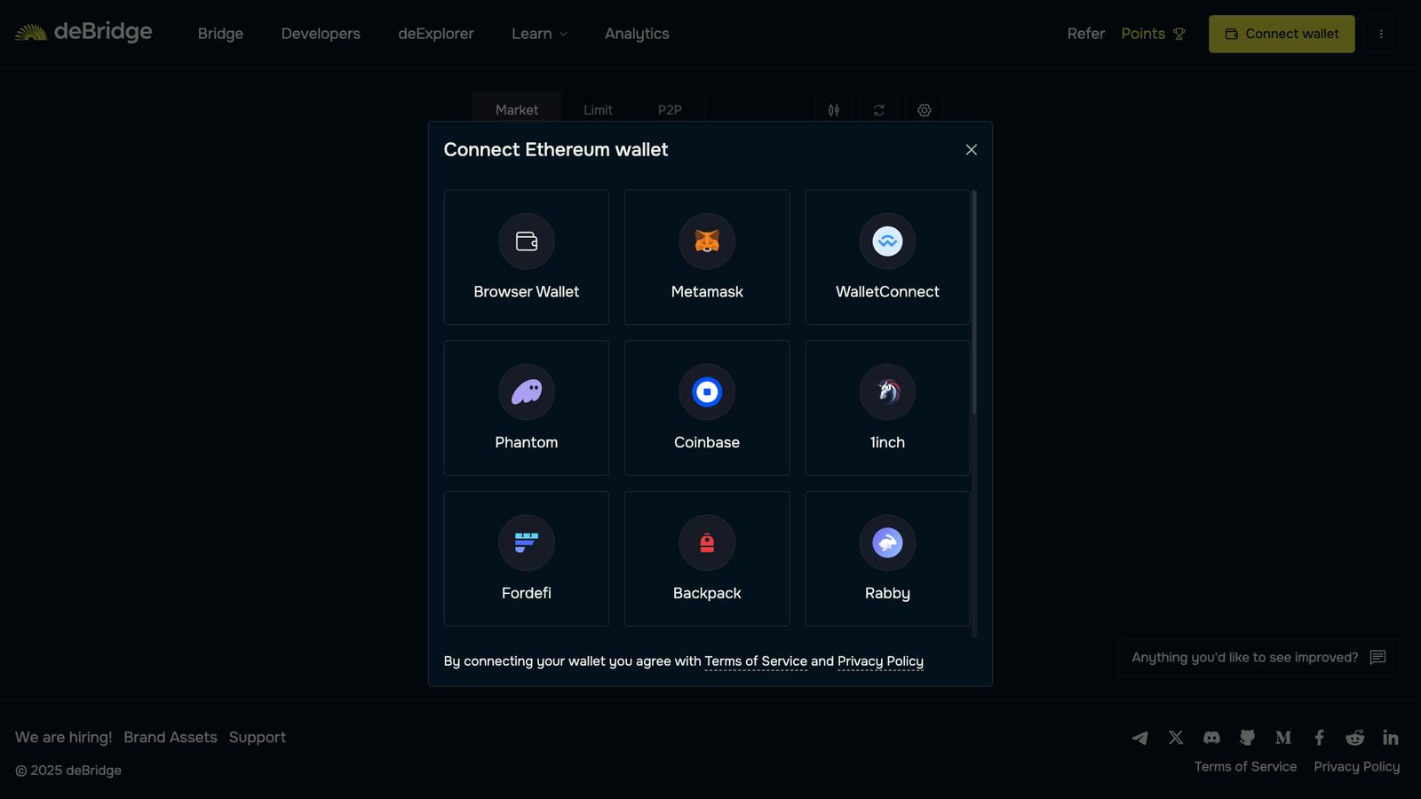The image size is (1421, 799).
Task: Select the Metamask wallet icon
Action: [706, 241]
